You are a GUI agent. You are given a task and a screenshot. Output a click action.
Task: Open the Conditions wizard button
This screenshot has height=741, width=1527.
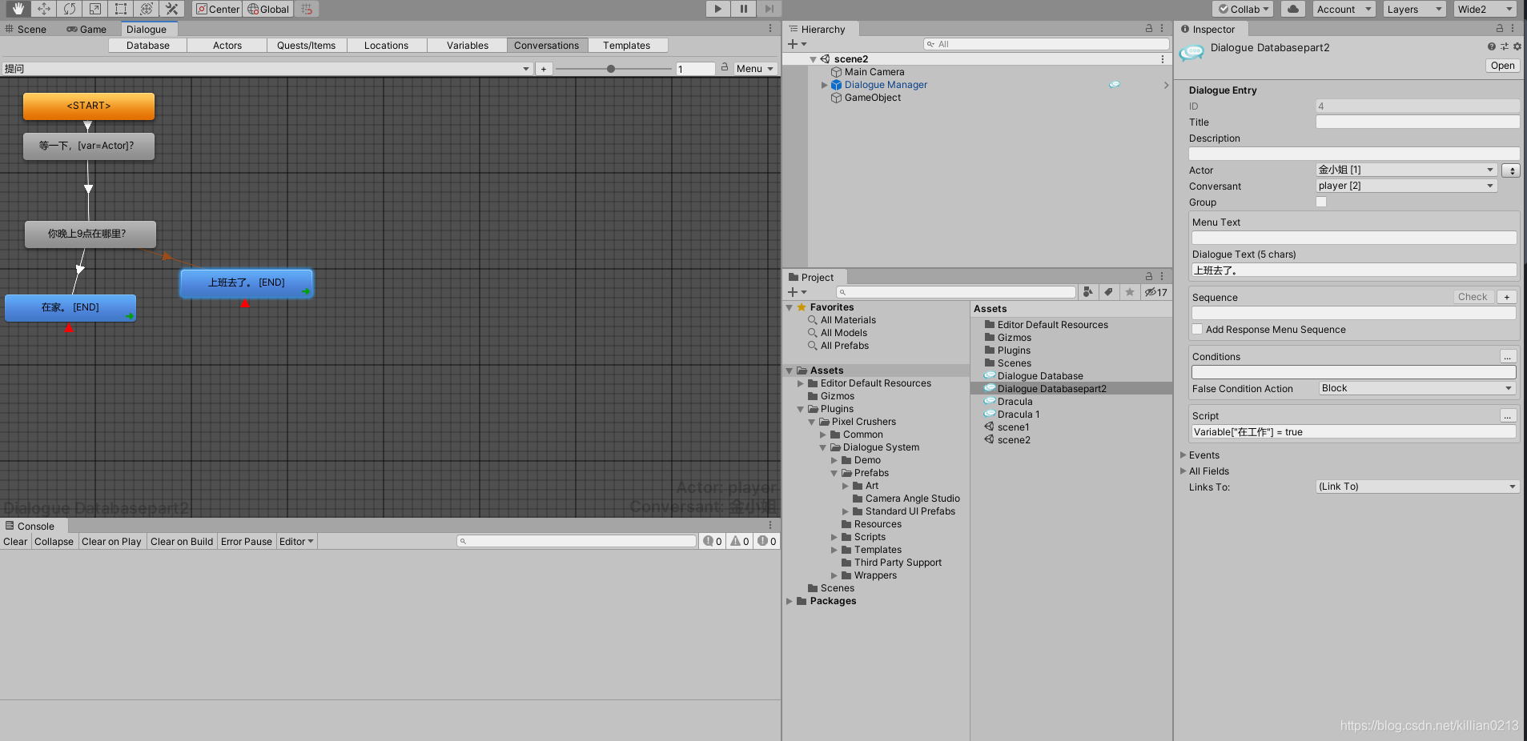click(1508, 356)
